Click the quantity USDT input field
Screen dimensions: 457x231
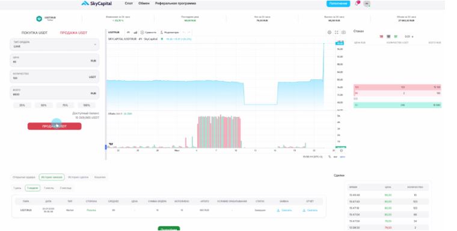(x=55, y=76)
